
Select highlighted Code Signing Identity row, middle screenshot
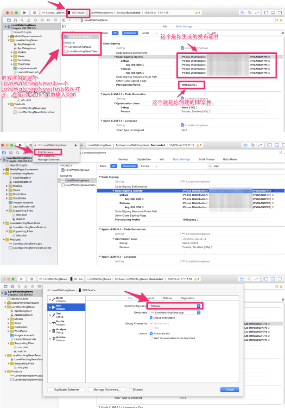tap(190, 191)
